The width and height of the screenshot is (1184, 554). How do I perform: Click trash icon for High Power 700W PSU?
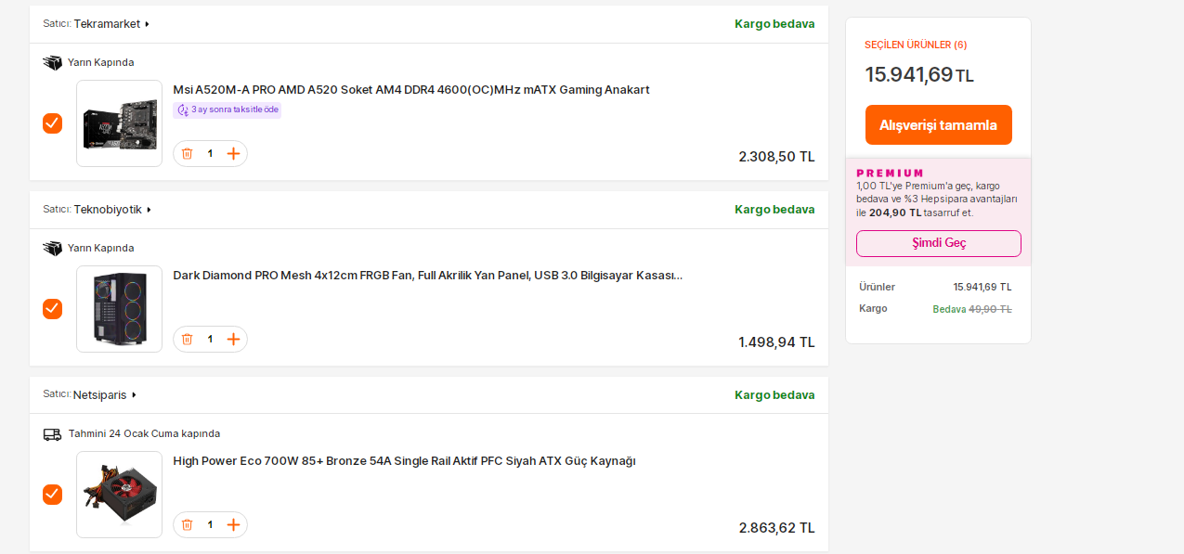pyautogui.click(x=187, y=524)
